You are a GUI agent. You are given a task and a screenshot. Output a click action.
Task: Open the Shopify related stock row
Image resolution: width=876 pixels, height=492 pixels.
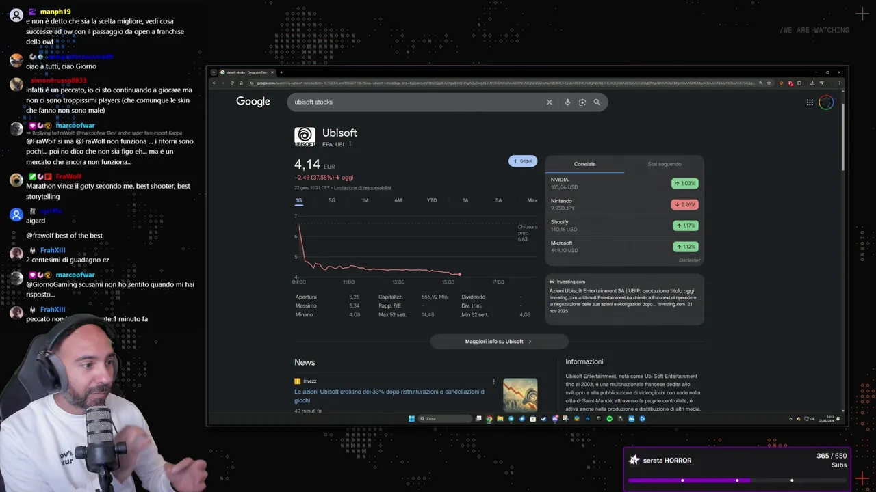(x=624, y=225)
